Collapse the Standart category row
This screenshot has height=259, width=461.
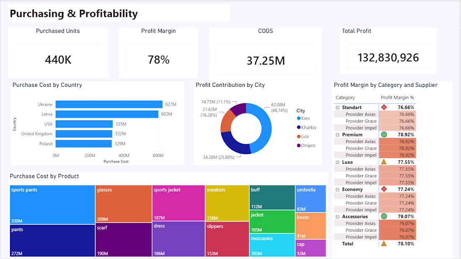tap(337, 108)
